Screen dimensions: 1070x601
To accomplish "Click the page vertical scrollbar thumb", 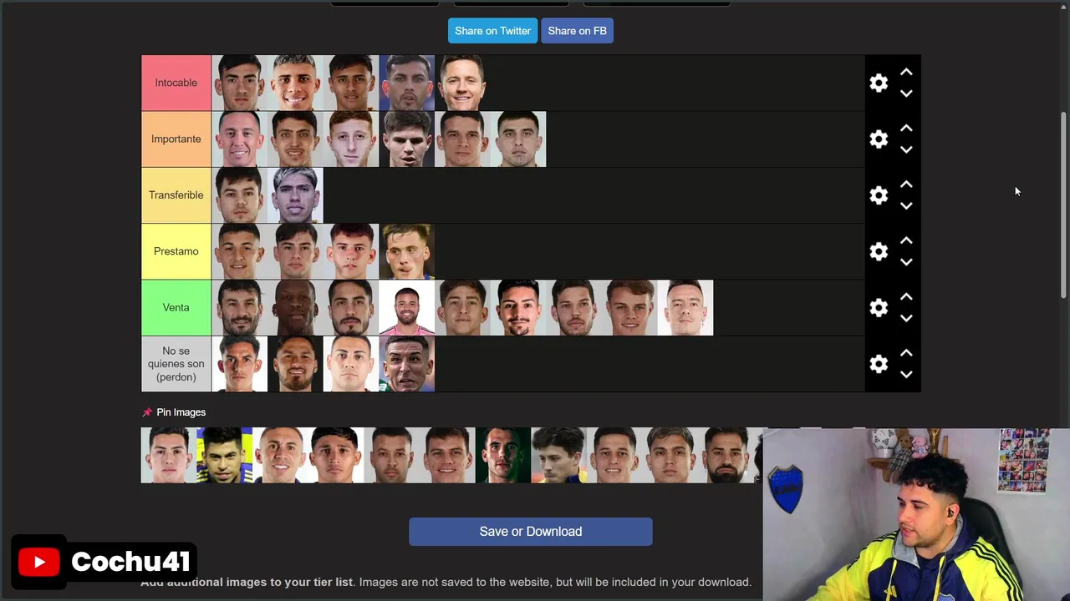I will point(1064,205).
